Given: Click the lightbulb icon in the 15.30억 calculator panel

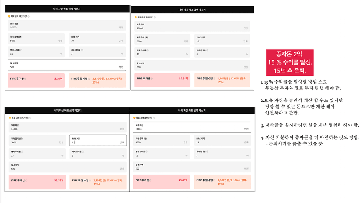Looking at the screenshot, I should [9, 16].
